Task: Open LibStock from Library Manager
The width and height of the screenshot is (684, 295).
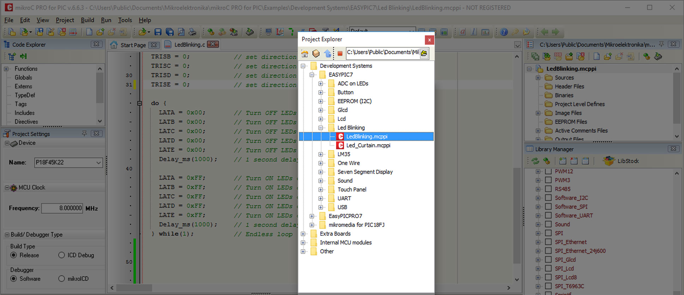Action: pyautogui.click(x=621, y=161)
